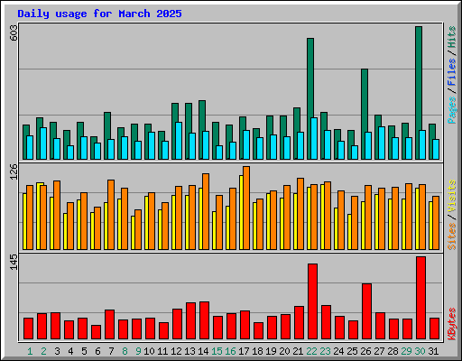
Task: Click day label '8' on the x-axis
Action: pyautogui.click(x=125, y=351)
